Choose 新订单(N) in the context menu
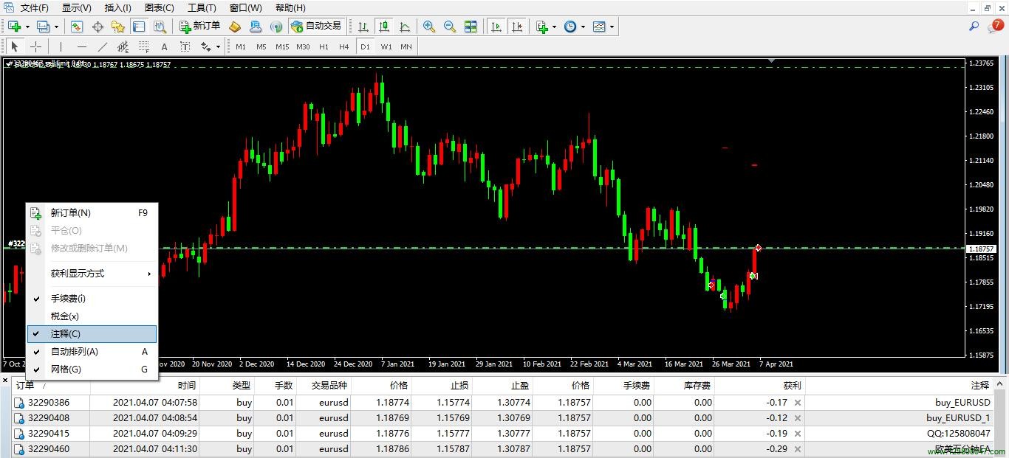Viewport: 1009px width, 458px height. pos(92,213)
